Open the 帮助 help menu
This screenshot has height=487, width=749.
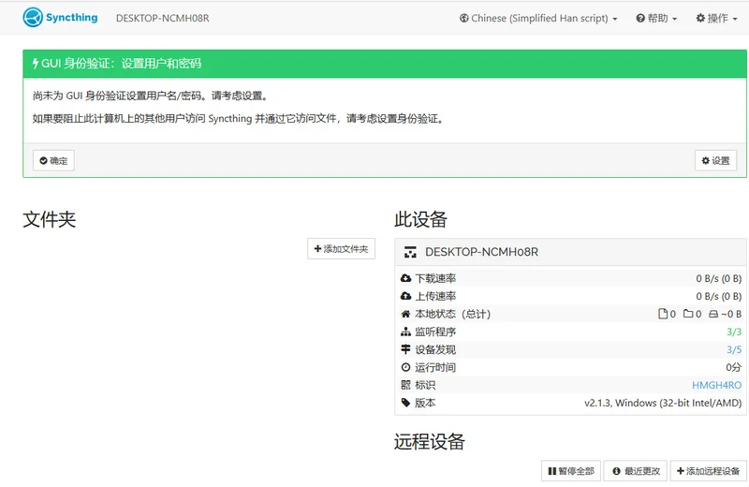point(656,18)
